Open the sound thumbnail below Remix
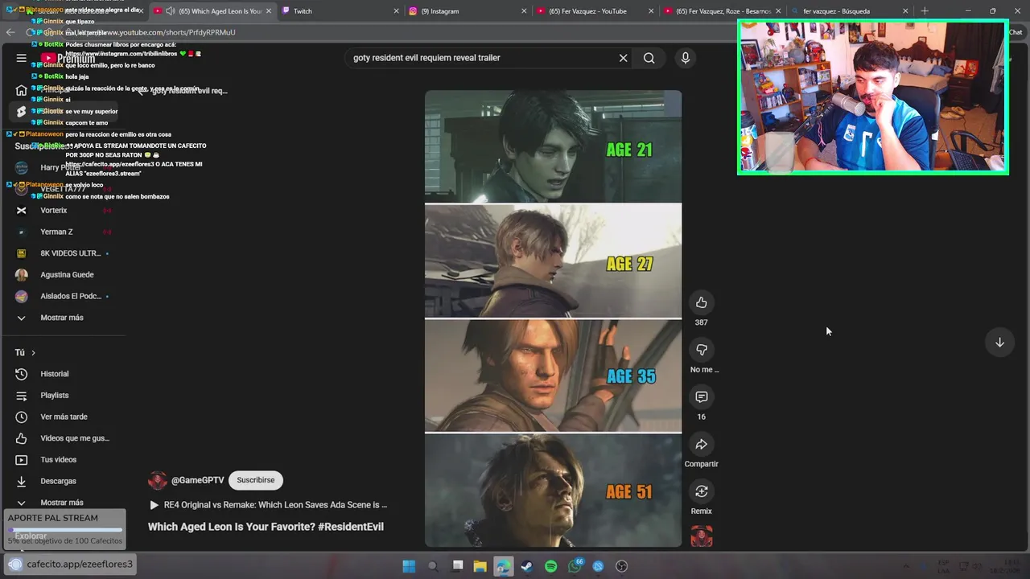 (702, 536)
